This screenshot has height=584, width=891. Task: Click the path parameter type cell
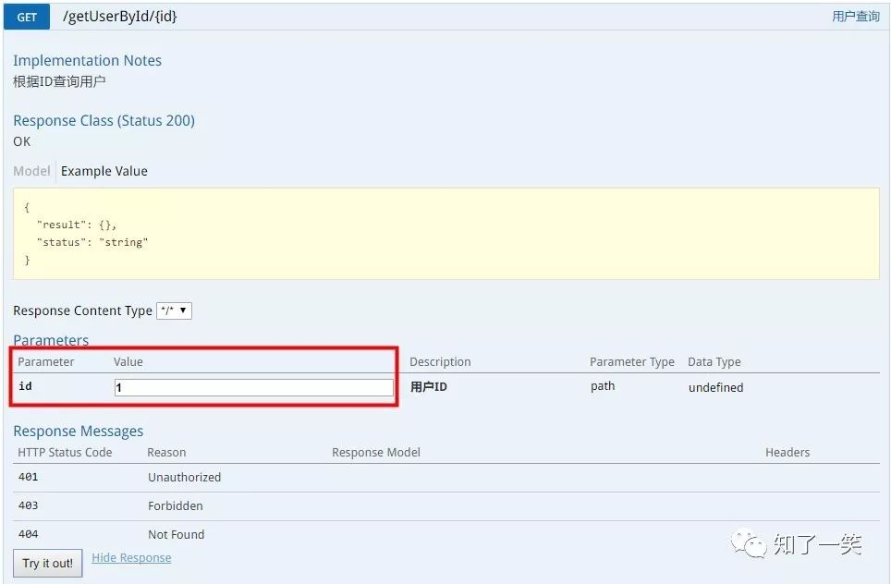(x=603, y=386)
